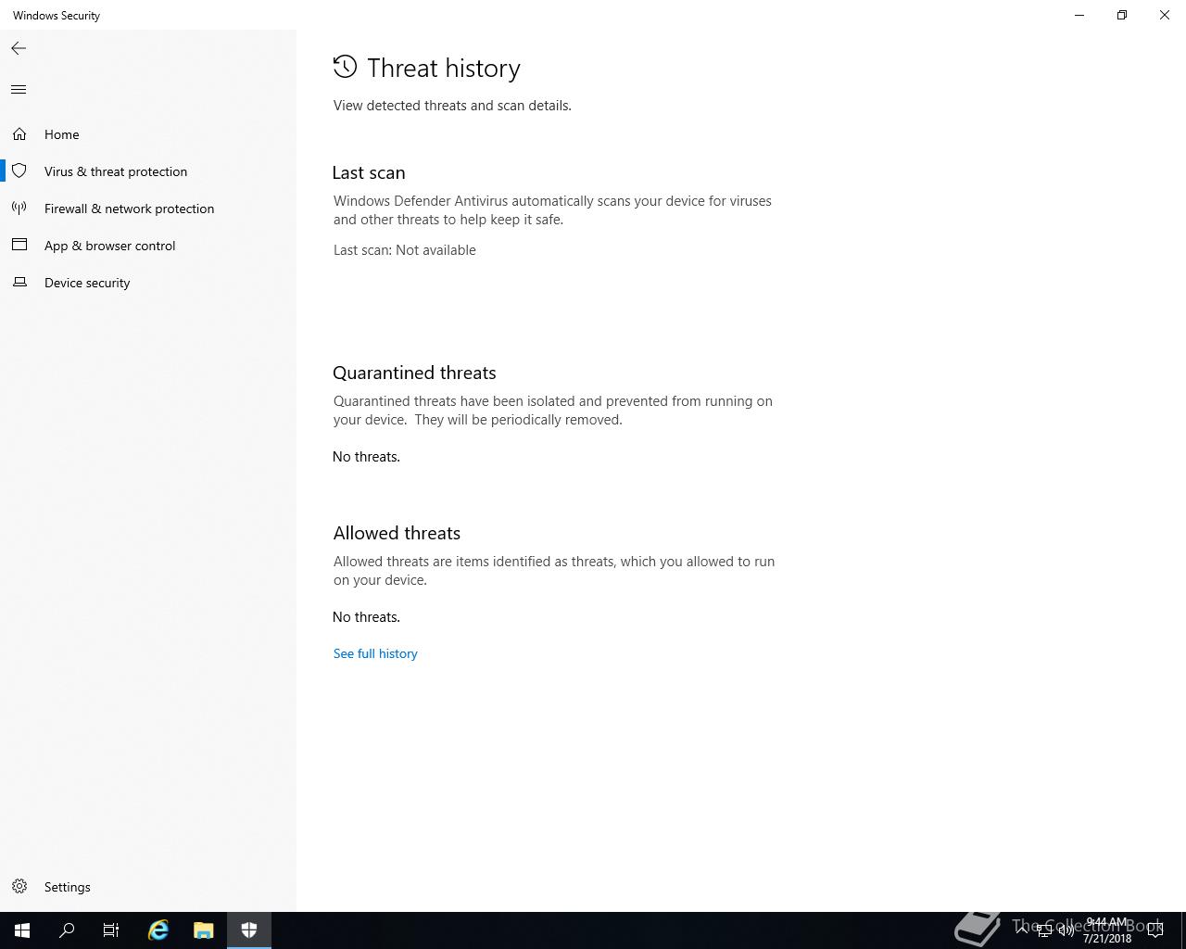Open taskbar search magnifier

coord(67,930)
